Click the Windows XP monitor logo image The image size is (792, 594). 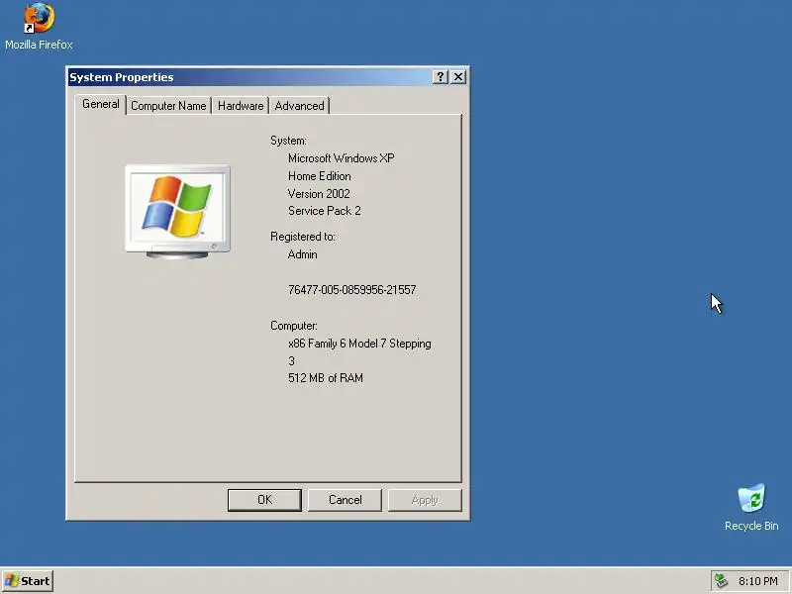coord(177,212)
